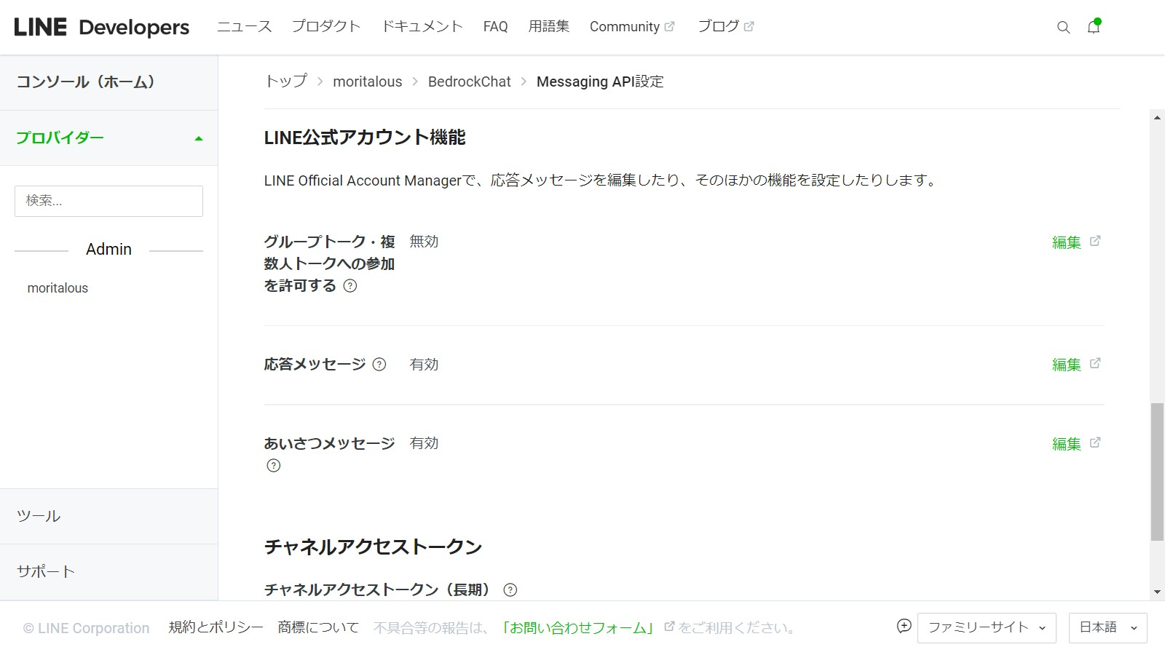Click 編集 link for あいさつメッセージ

click(x=1067, y=444)
